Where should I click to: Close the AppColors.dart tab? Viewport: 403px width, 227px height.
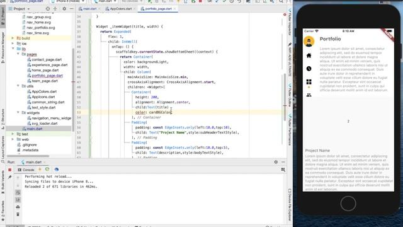point(134,9)
